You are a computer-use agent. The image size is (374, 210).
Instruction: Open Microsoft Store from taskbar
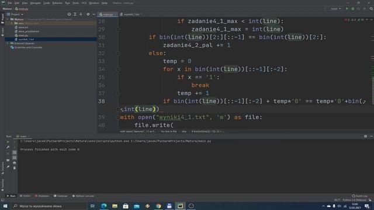pyautogui.click(x=126, y=206)
